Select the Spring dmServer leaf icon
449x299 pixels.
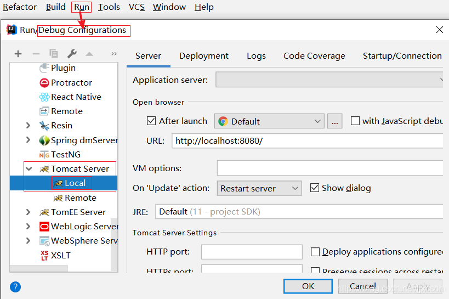click(x=44, y=140)
